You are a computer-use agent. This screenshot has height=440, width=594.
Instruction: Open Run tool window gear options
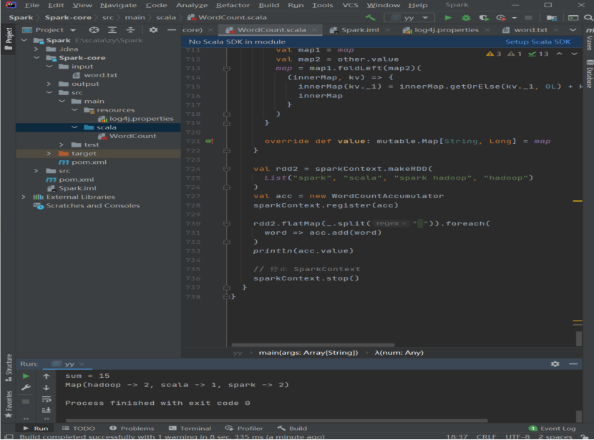[x=555, y=364]
